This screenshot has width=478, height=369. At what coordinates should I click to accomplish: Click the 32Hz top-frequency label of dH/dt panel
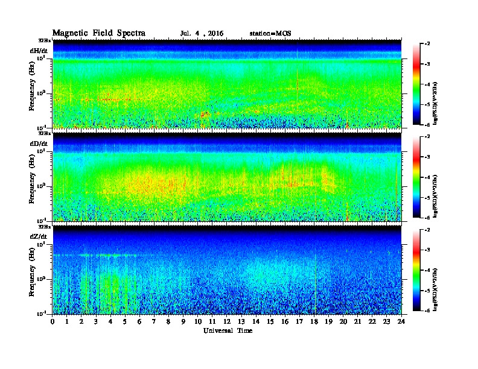[x=45, y=40]
